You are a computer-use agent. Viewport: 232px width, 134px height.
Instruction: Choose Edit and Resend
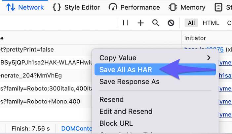126,111
